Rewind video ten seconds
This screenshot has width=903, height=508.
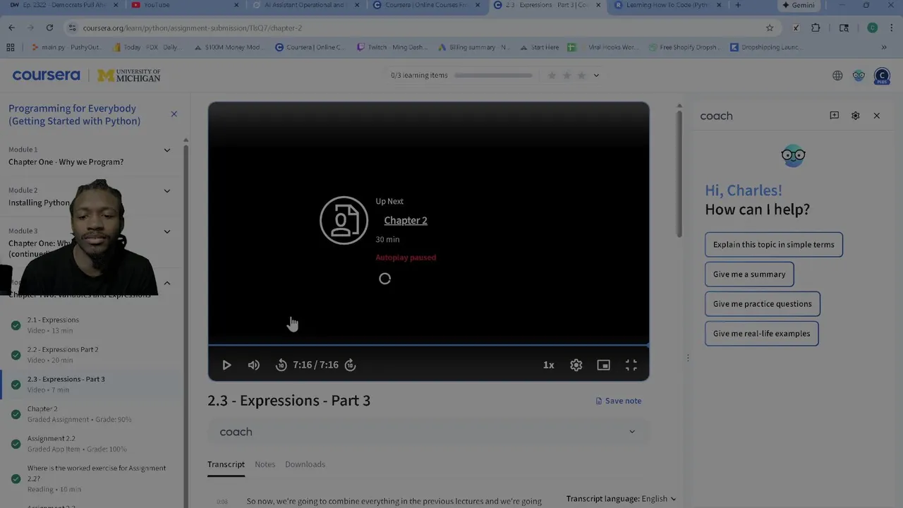281,365
